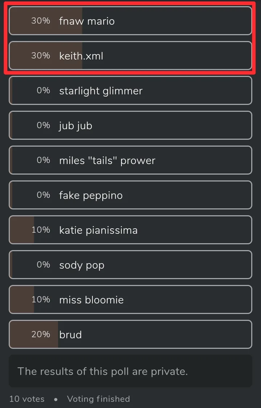The width and height of the screenshot is (261, 408).
Task: Click the 0% label beside sody pop
Action: pyautogui.click(x=43, y=265)
